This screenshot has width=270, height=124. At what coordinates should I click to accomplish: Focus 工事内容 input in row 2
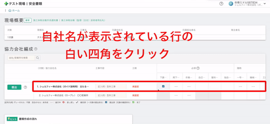[x=111, y=95]
